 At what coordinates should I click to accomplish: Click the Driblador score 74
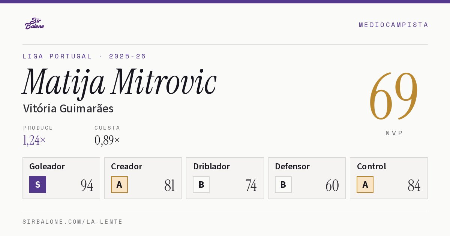pos(251,185)
